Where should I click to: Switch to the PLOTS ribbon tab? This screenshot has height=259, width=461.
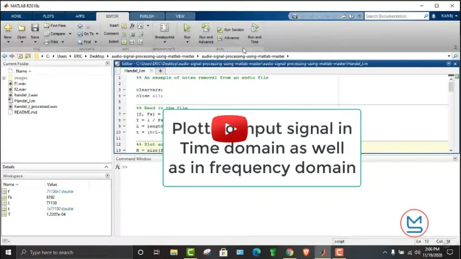coord(47,16)
